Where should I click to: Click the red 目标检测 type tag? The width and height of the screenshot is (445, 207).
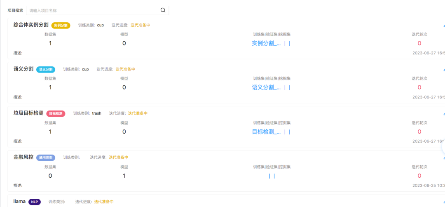pos(56,113)
